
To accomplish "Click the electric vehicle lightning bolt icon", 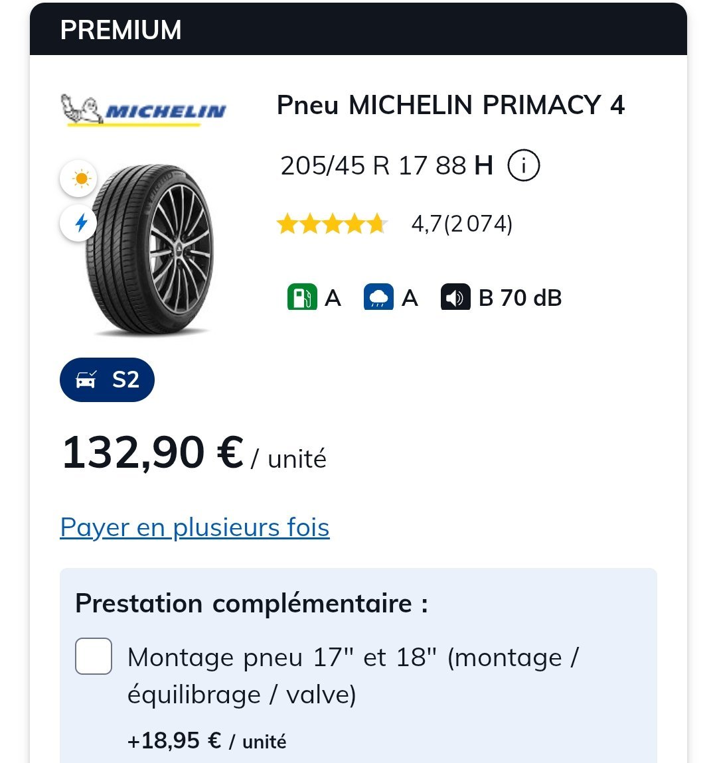I will (x=80, y=223).
